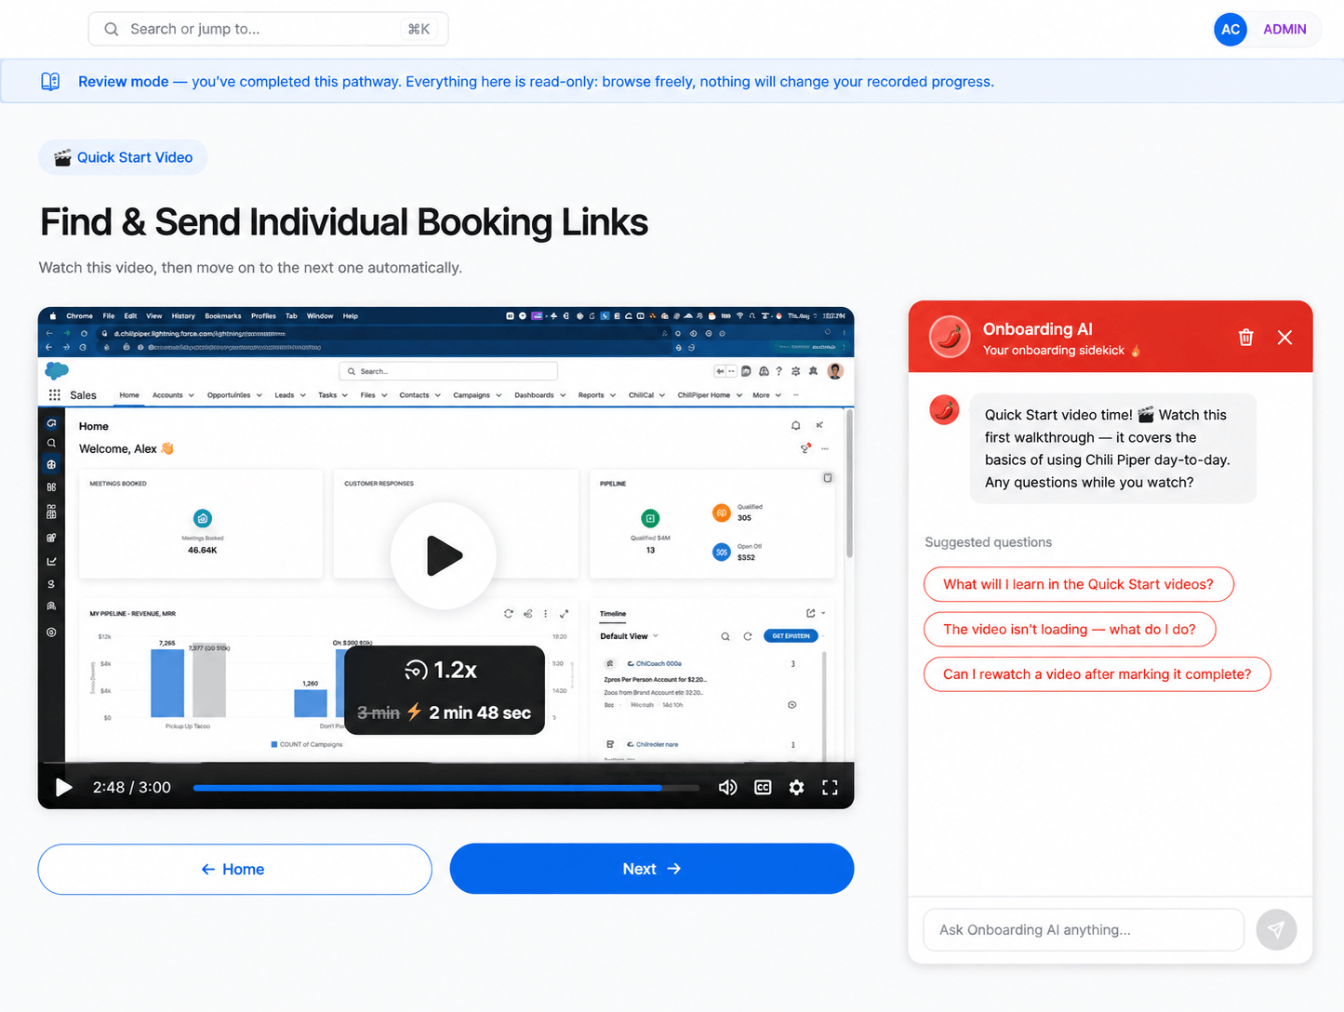Click the video progress bar
Viewport: 1344px width, 1012px height.
pyautogui.click(x=446, y=788)
